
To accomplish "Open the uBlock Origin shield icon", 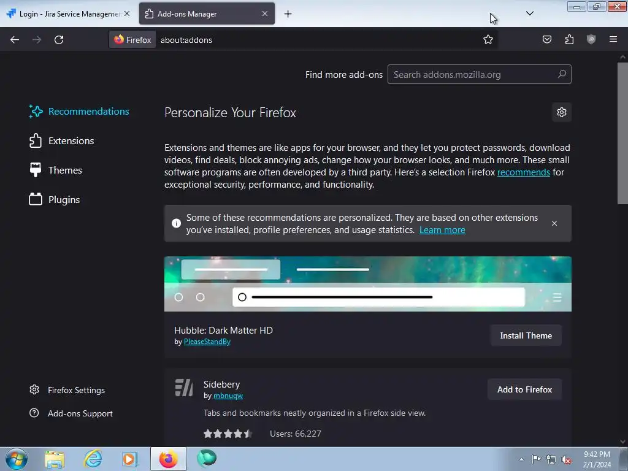I will pyautogui.click(x=591, y=40).
